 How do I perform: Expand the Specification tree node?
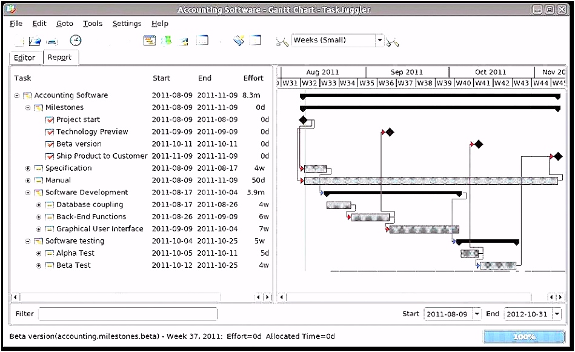point(28,168)
